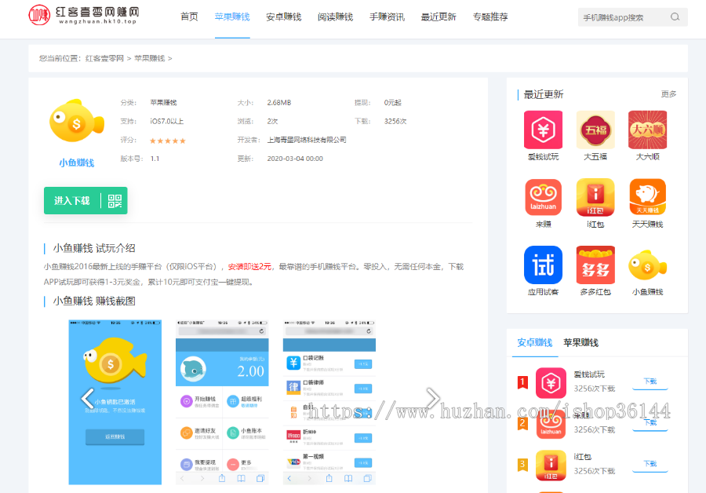Screen dimensions: 706x493
Task: Click 更多 link in 最近更新 panel
Action: 668,94
